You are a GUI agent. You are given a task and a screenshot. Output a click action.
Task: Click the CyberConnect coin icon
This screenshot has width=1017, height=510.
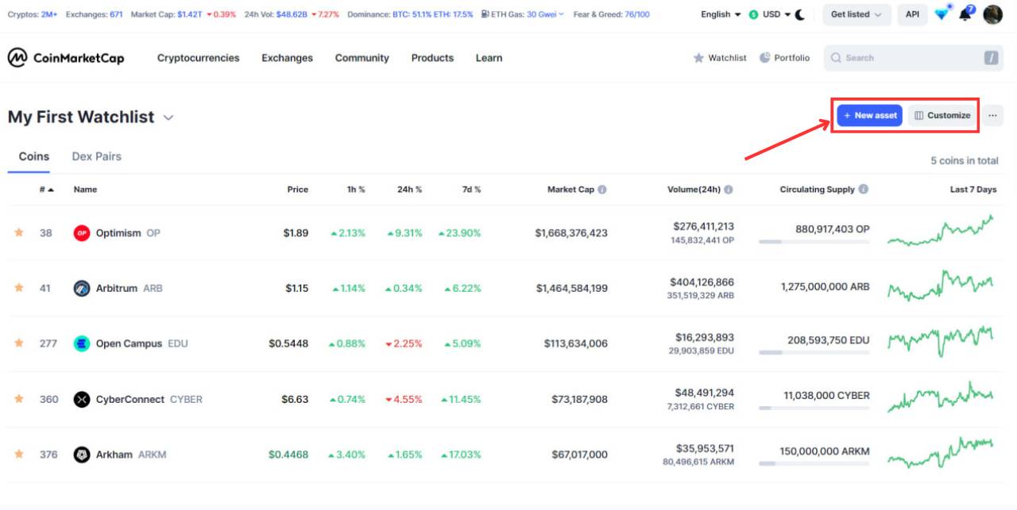coord(82,399)
